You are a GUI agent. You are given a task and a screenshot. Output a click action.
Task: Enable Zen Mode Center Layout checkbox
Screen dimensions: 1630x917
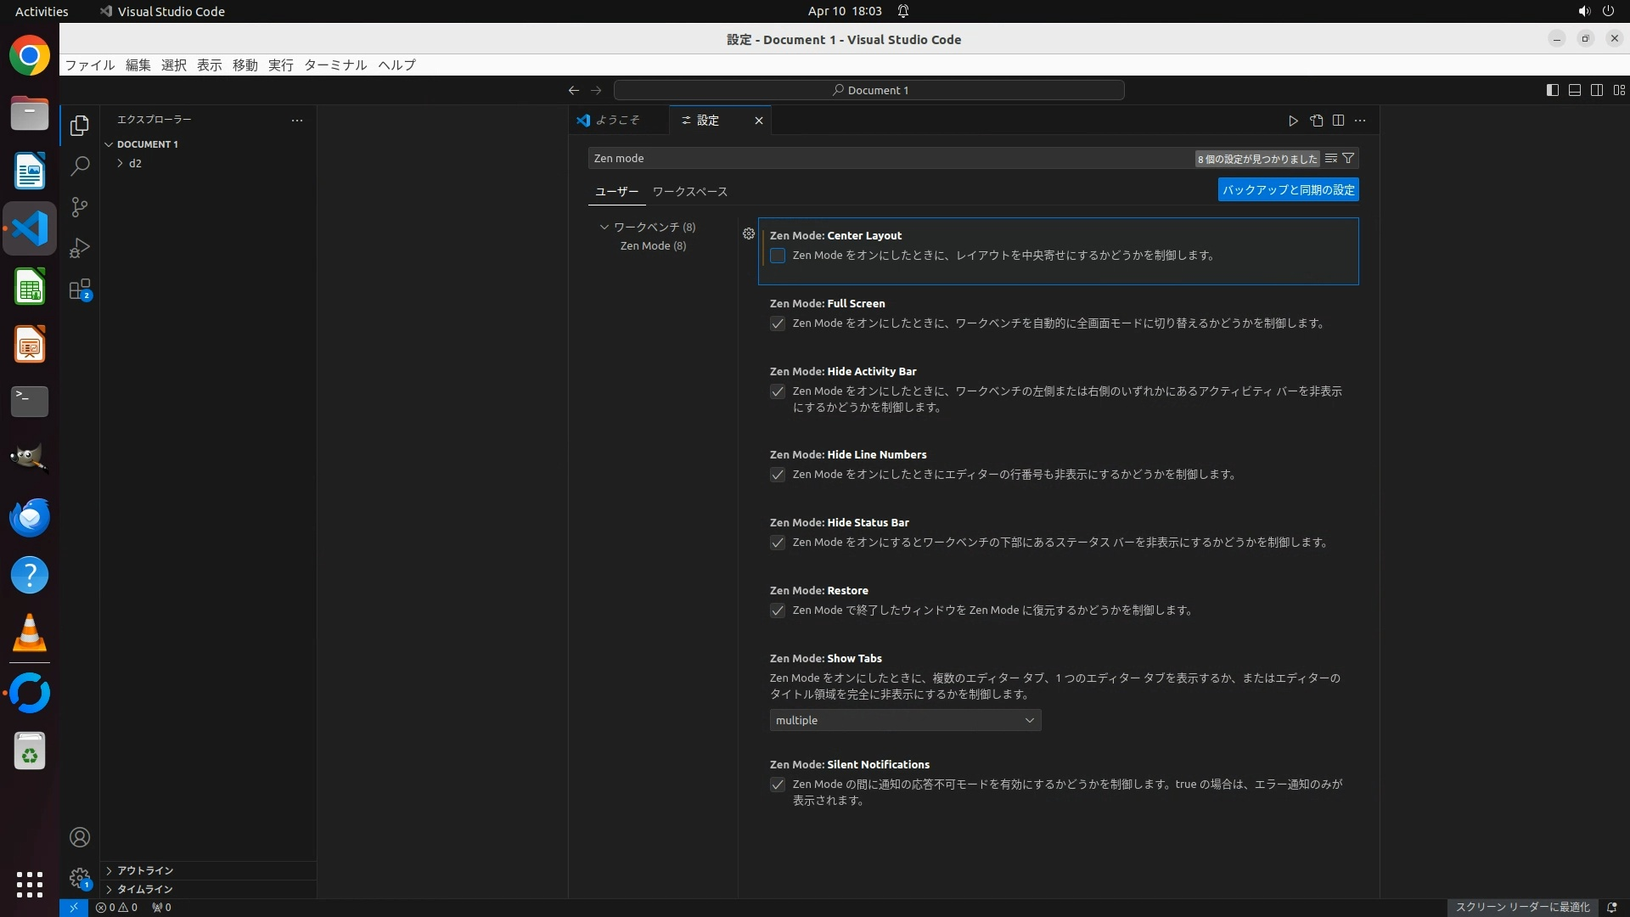point(778,256)
